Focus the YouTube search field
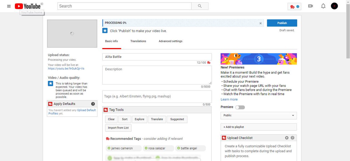The image size is (350, 161). coord(125,6)
